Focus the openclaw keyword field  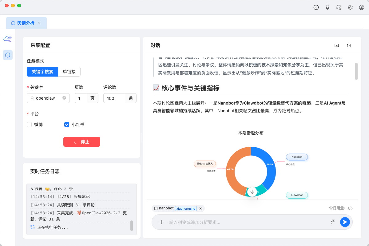(x=48, y=98)
